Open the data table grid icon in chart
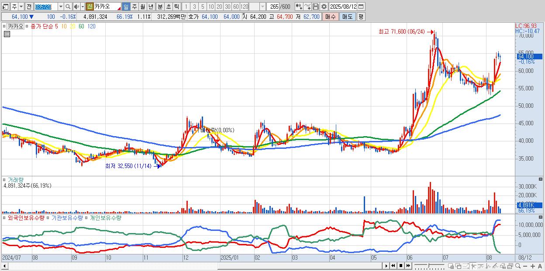Viewport: 545px width, 271px height. click(7, 34)
